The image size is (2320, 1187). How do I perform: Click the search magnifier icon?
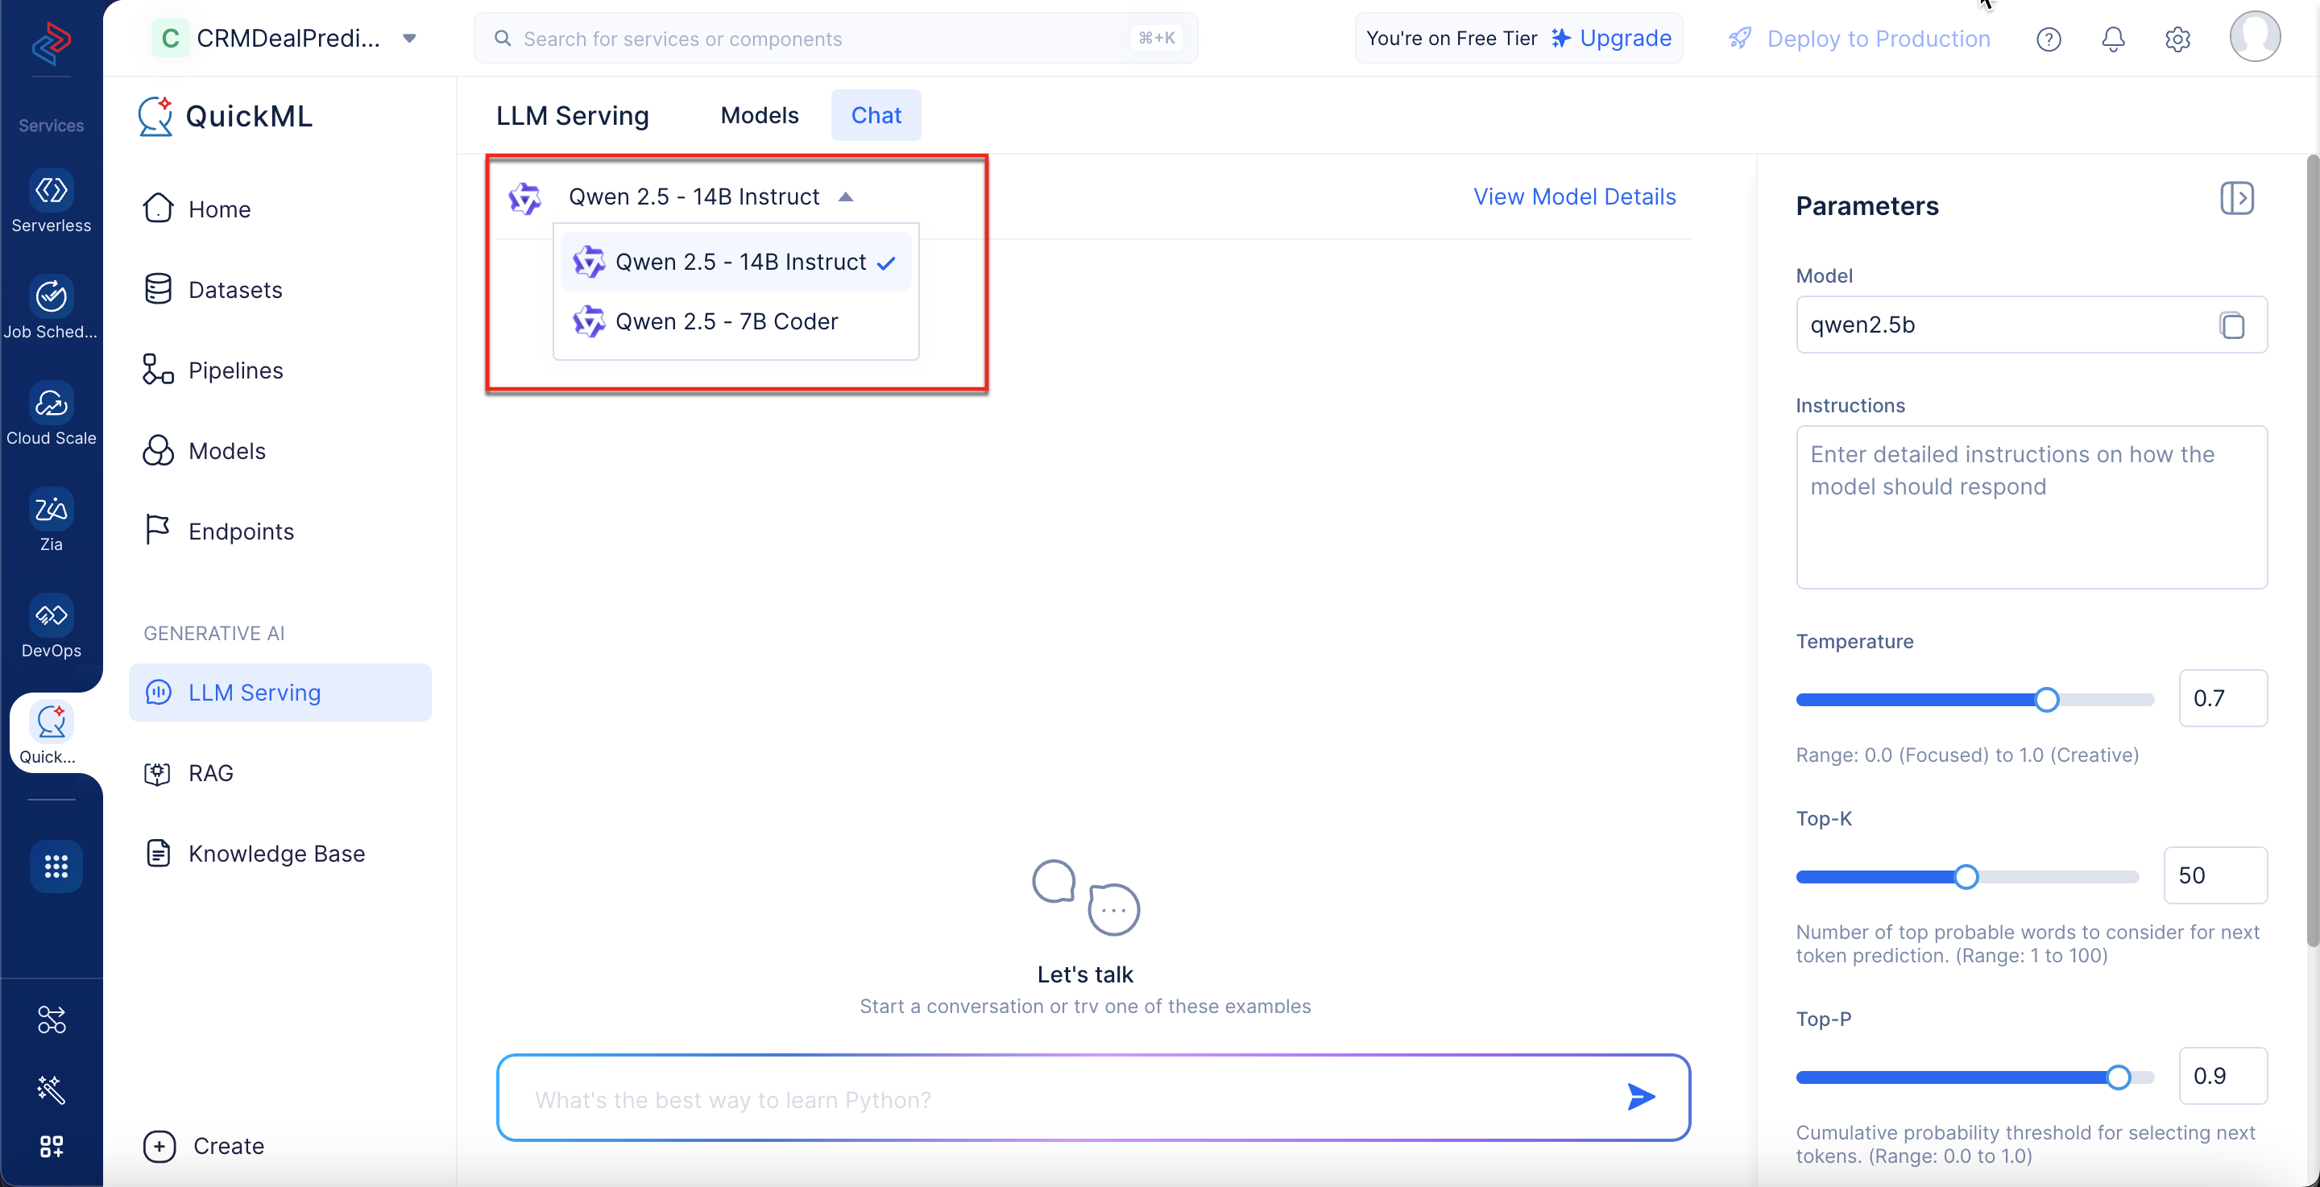click(503, 38)
